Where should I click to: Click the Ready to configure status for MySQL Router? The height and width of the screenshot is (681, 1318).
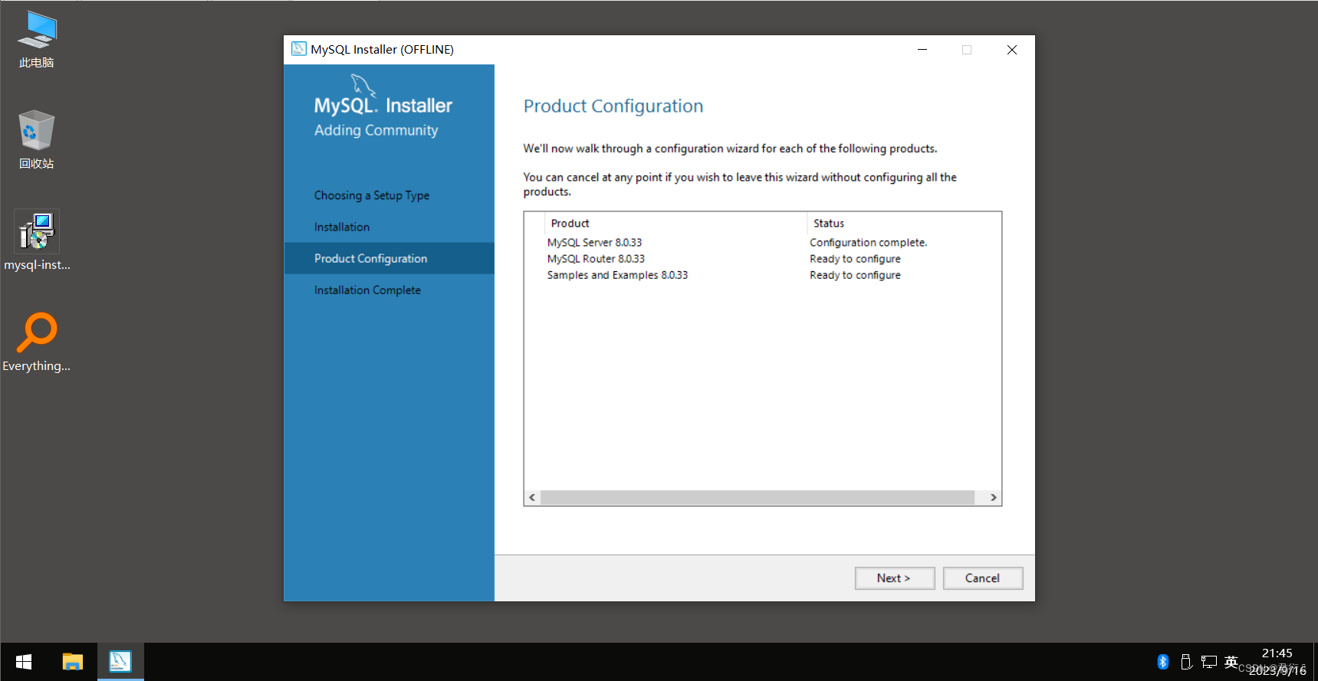855,259
